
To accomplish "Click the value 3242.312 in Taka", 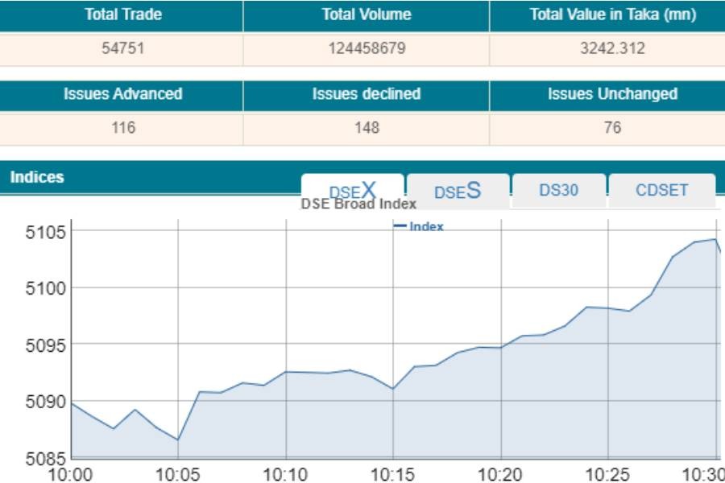I will click(612, 48).
